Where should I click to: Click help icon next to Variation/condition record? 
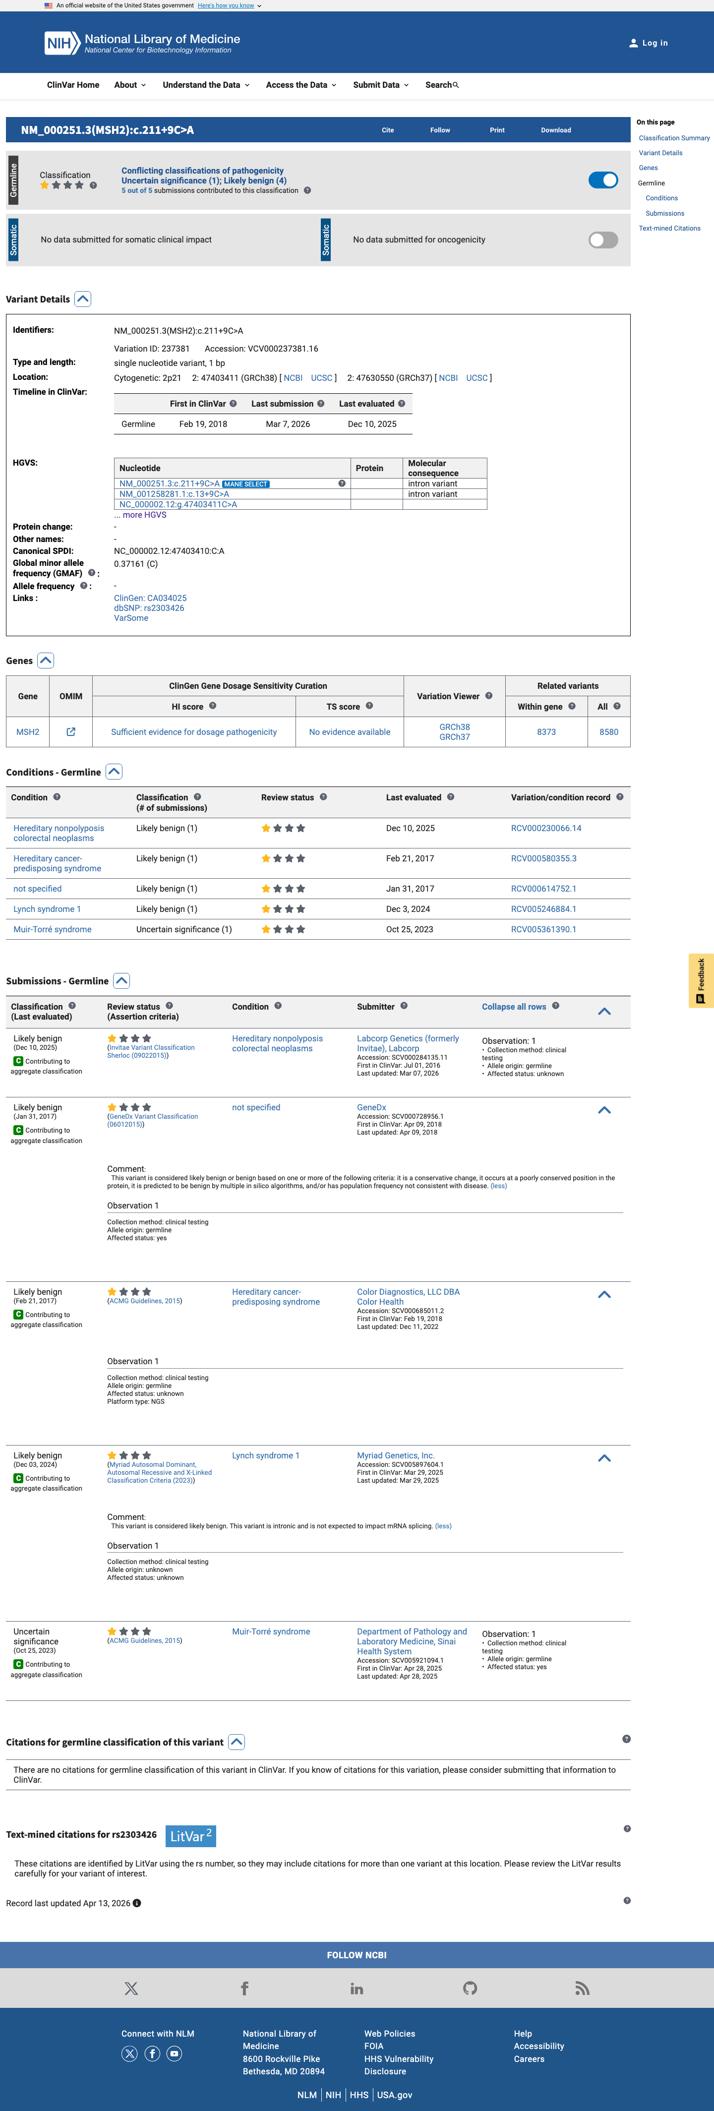click(620, 796)
